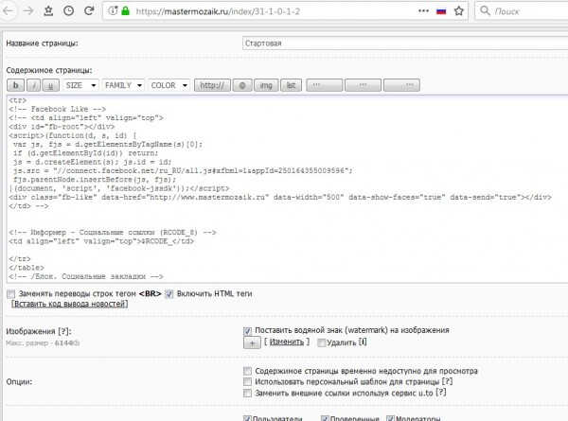Image resolution: width=568 pixels, height=421 pixels.
Task: Insert an image with the img button
Action: click(x=266, y=85)
